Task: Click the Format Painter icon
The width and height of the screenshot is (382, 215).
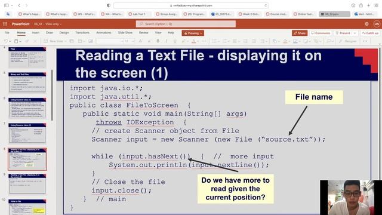Action: (27, 41)
